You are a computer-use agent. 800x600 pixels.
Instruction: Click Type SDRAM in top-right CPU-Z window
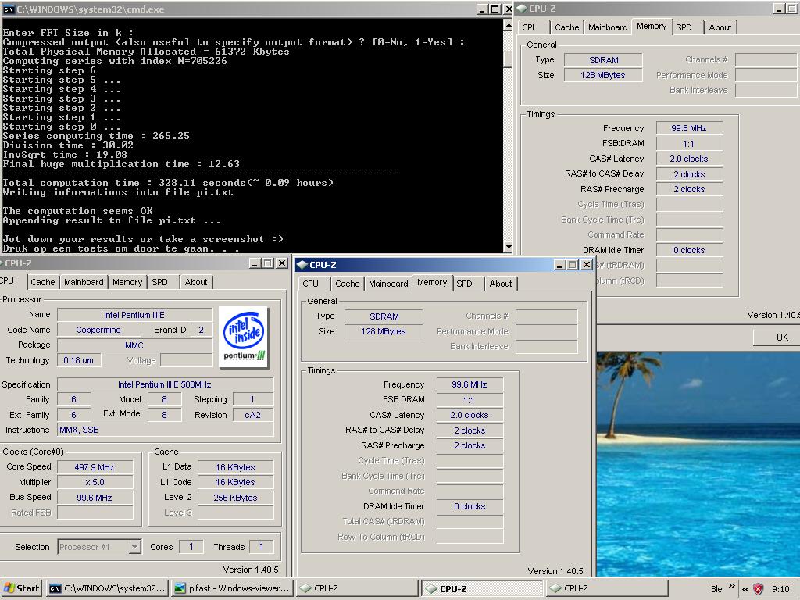tap(604, 60)
